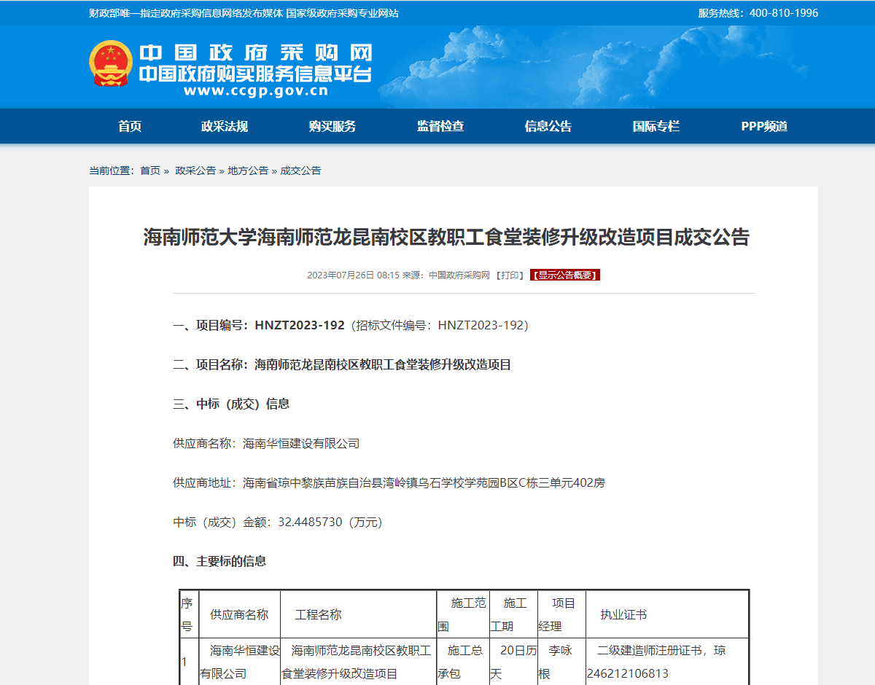Click the 四、主要标的信息 section heading

click(x=219, y=561)
